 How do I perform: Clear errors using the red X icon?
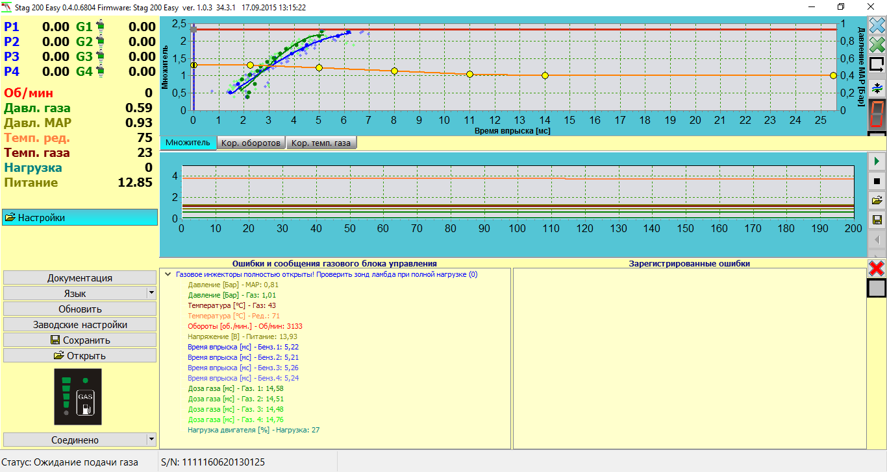(877, 268)
